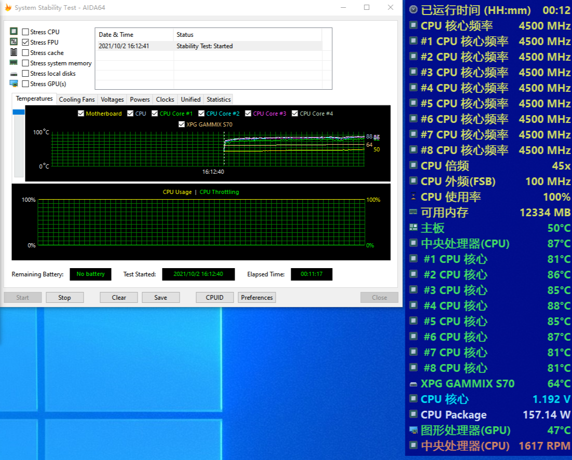Click the disk icon beside Stress local disks
This screenshot has width=572, height=460.
pyautogui.click(x=13, y=74)
